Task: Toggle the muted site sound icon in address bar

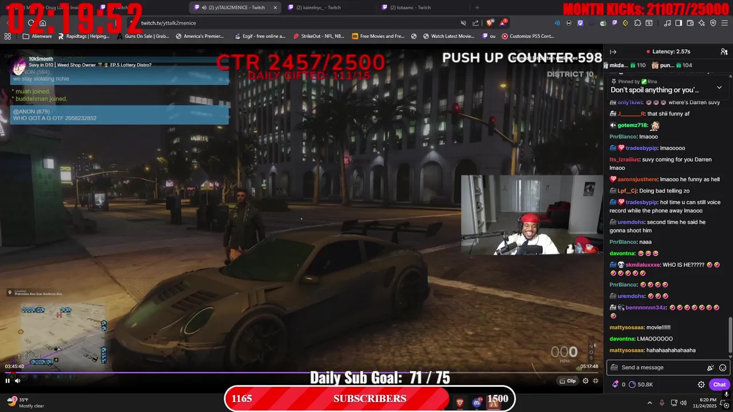Action: [463, 23]
